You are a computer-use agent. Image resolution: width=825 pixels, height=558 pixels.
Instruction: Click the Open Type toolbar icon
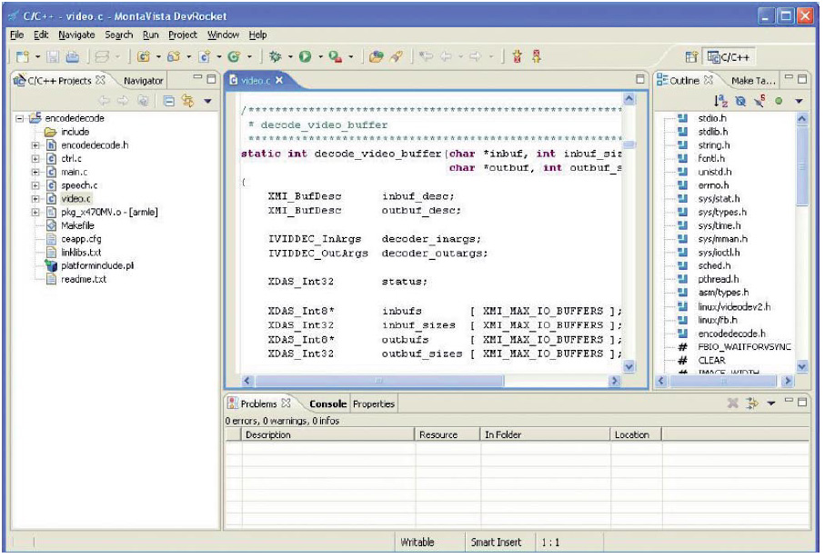377,56
